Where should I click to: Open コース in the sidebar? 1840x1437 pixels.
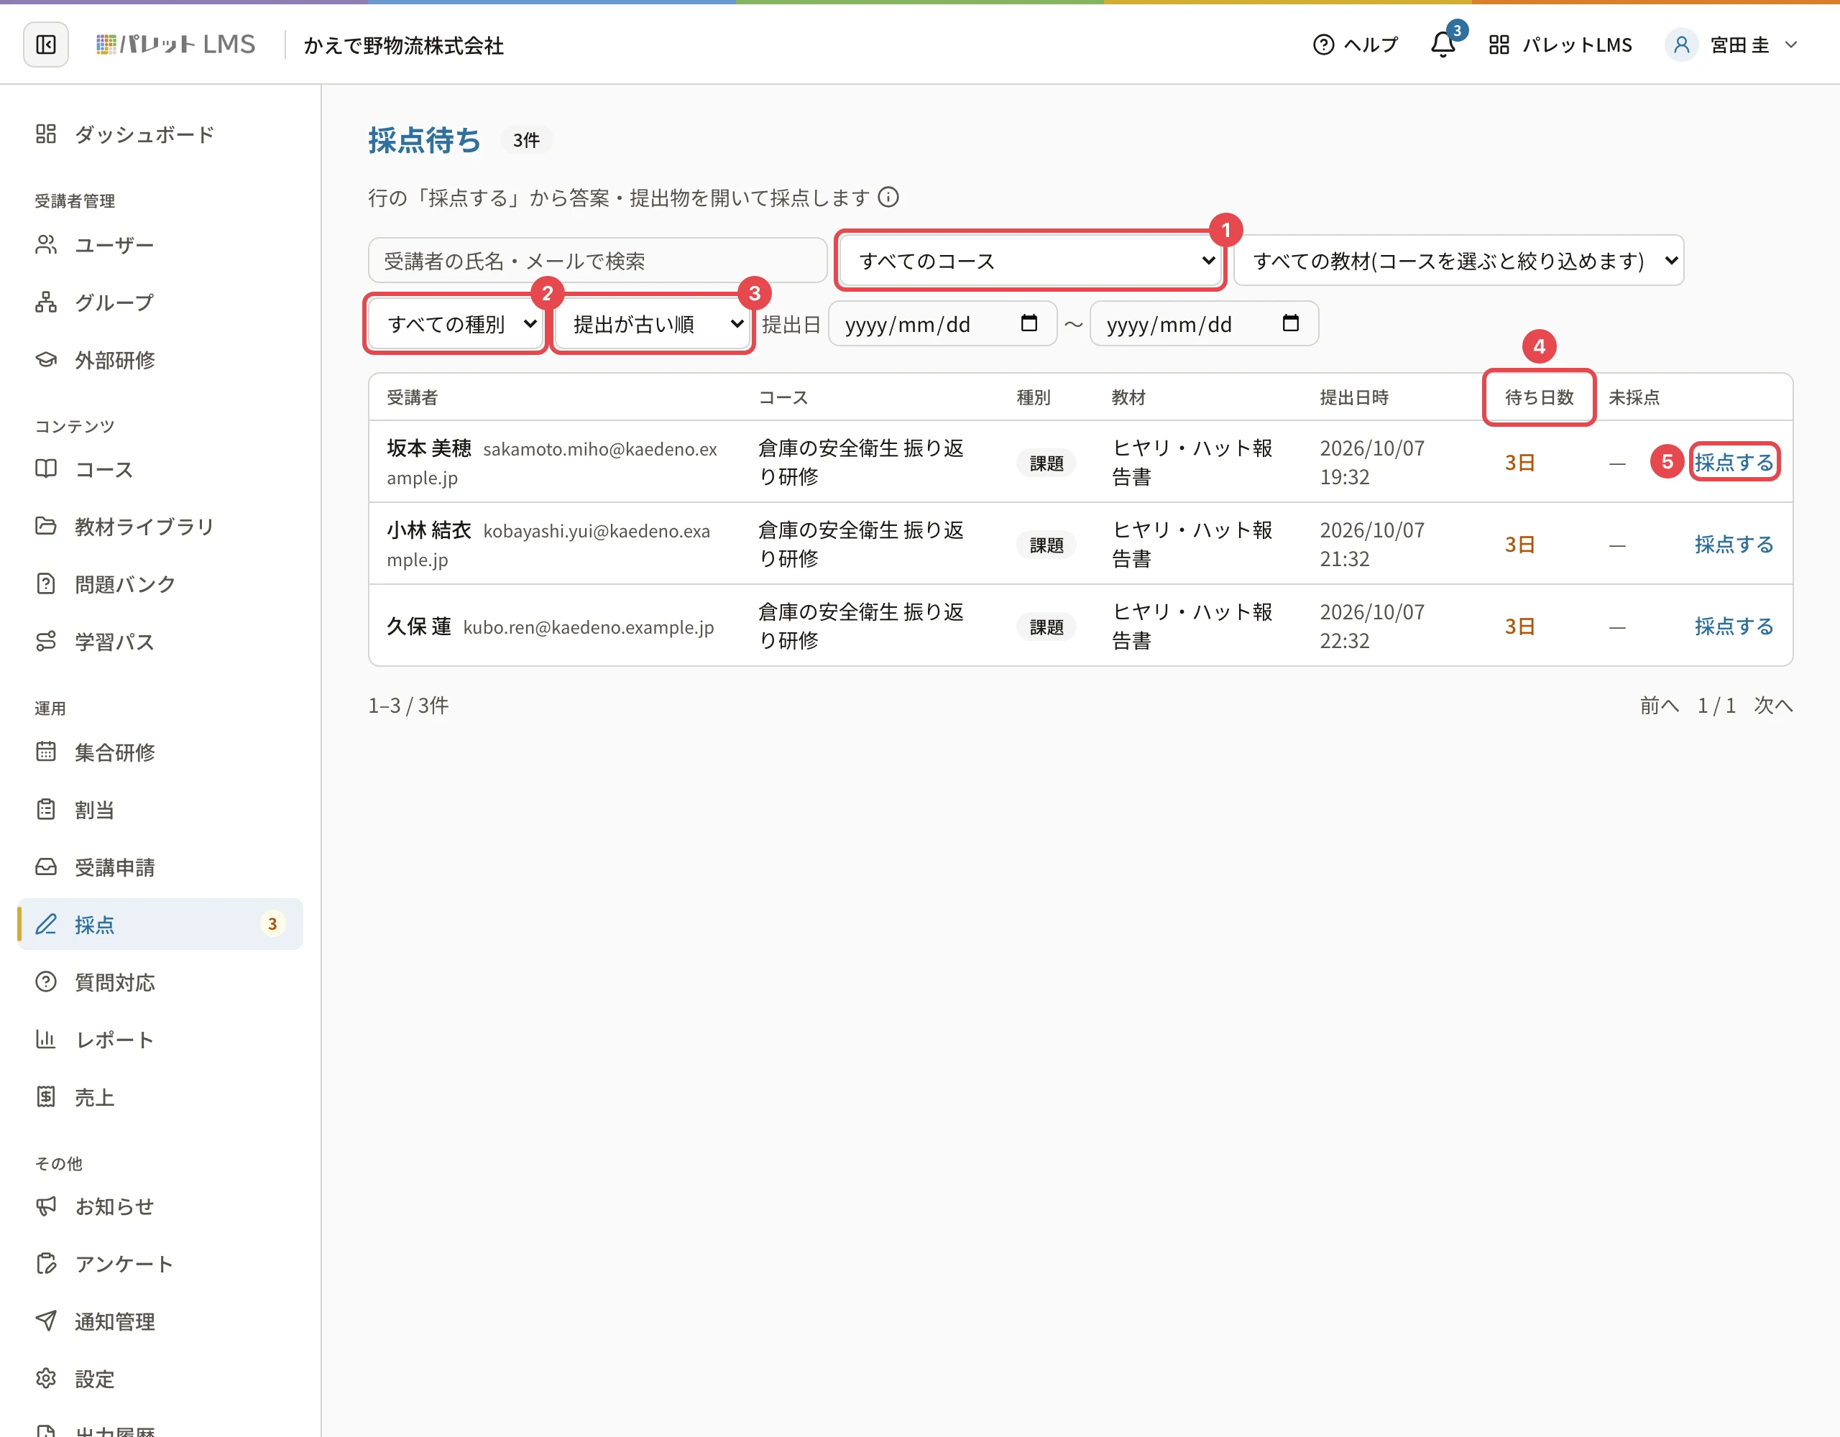tap(160, 469)
